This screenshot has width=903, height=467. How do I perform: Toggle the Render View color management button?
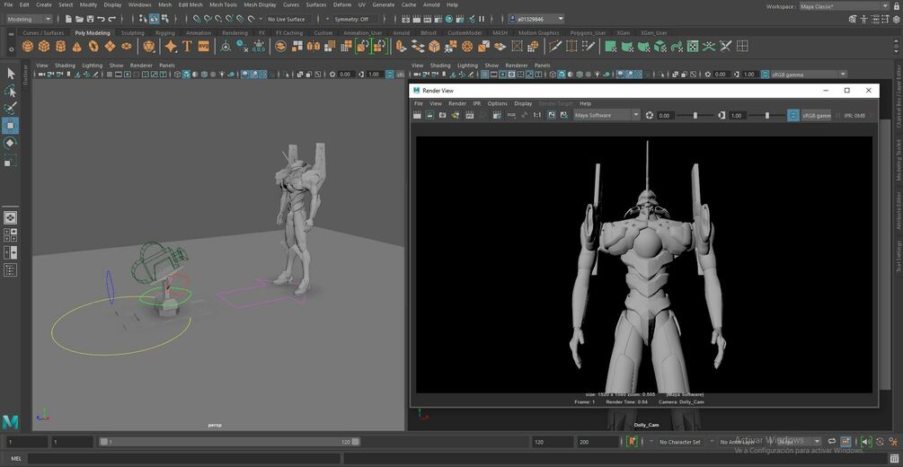(793, 115)
